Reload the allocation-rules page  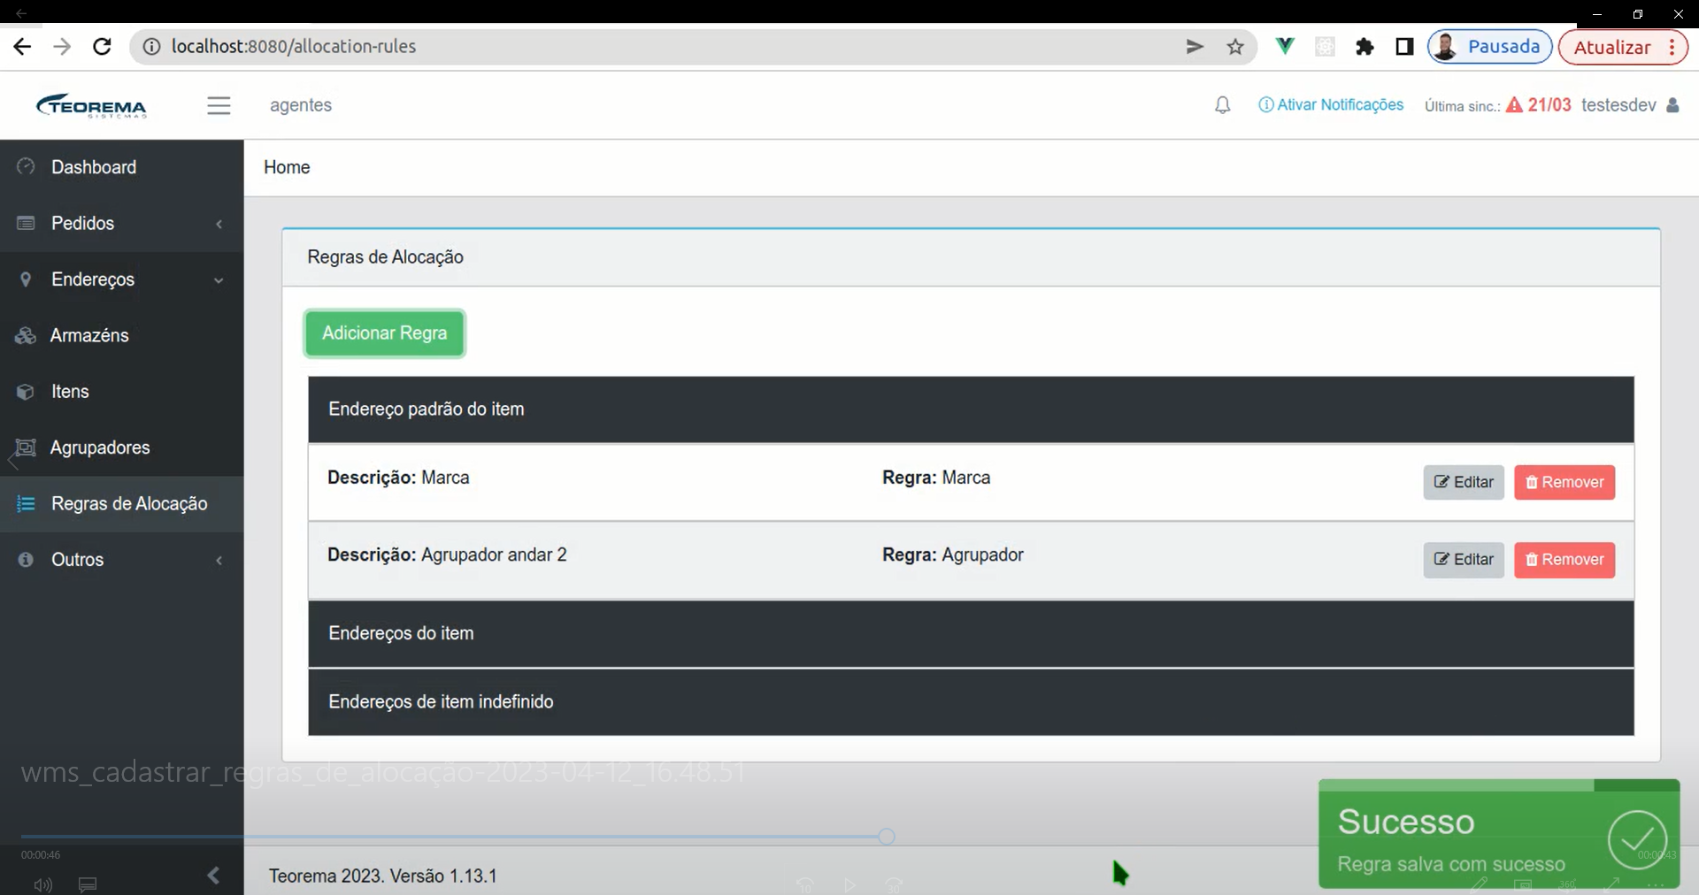point(103,47)
